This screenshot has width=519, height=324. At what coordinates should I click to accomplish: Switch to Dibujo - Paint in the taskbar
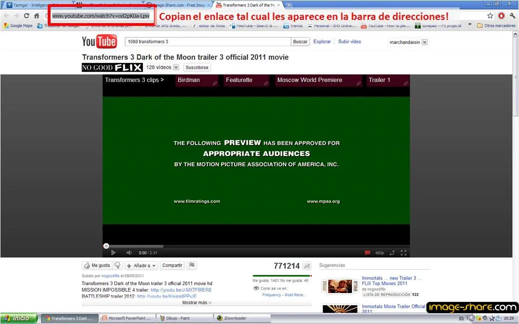point(184,318)
